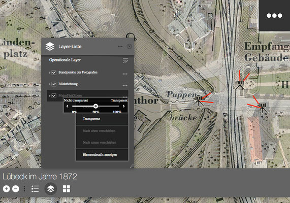The image size is (290, 203).
Task: Expand the MajorPinkZoom layer
Action: [50, 96]
